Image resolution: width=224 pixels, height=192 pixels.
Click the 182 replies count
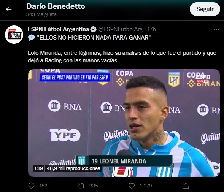pos(43,186)
